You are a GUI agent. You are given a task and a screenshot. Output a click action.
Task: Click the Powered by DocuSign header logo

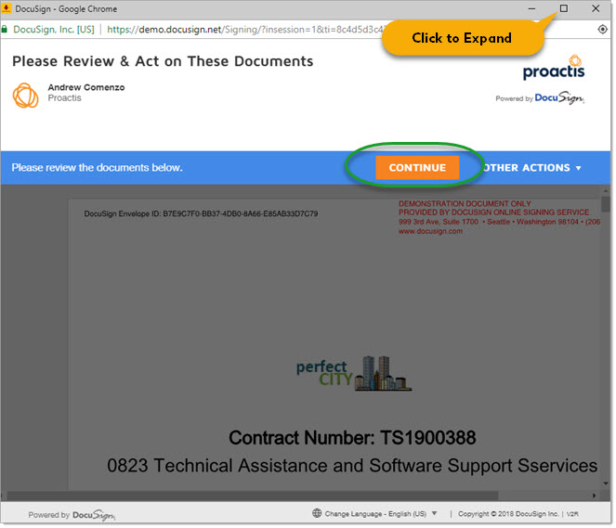540,97
